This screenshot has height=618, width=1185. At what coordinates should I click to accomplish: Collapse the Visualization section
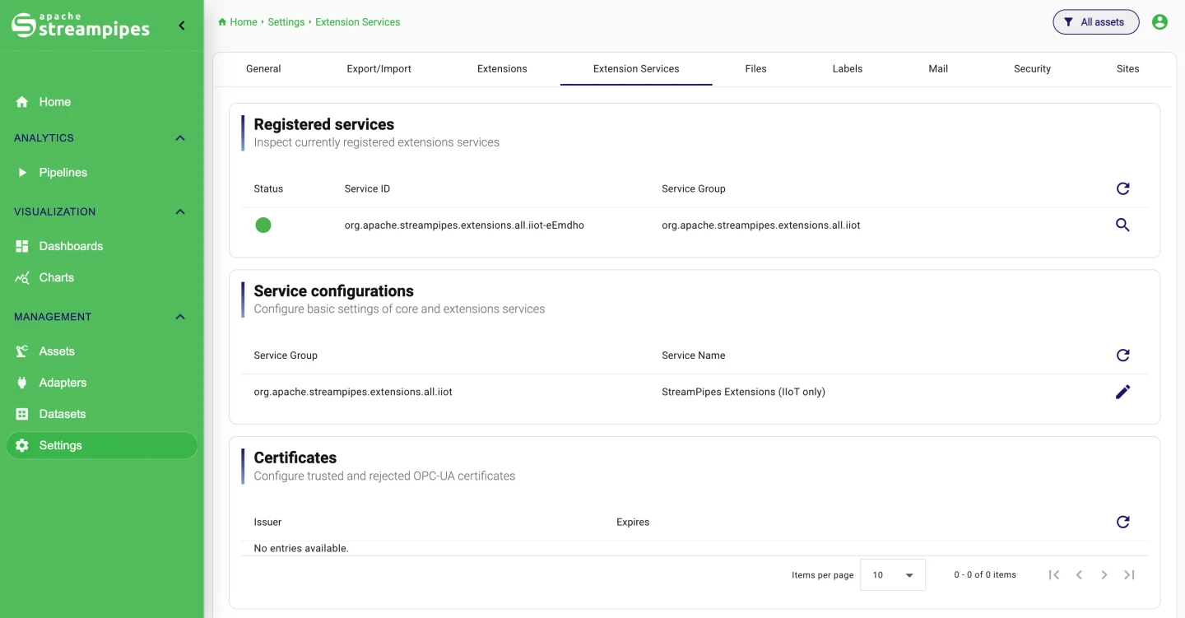[x=180, y=212]
